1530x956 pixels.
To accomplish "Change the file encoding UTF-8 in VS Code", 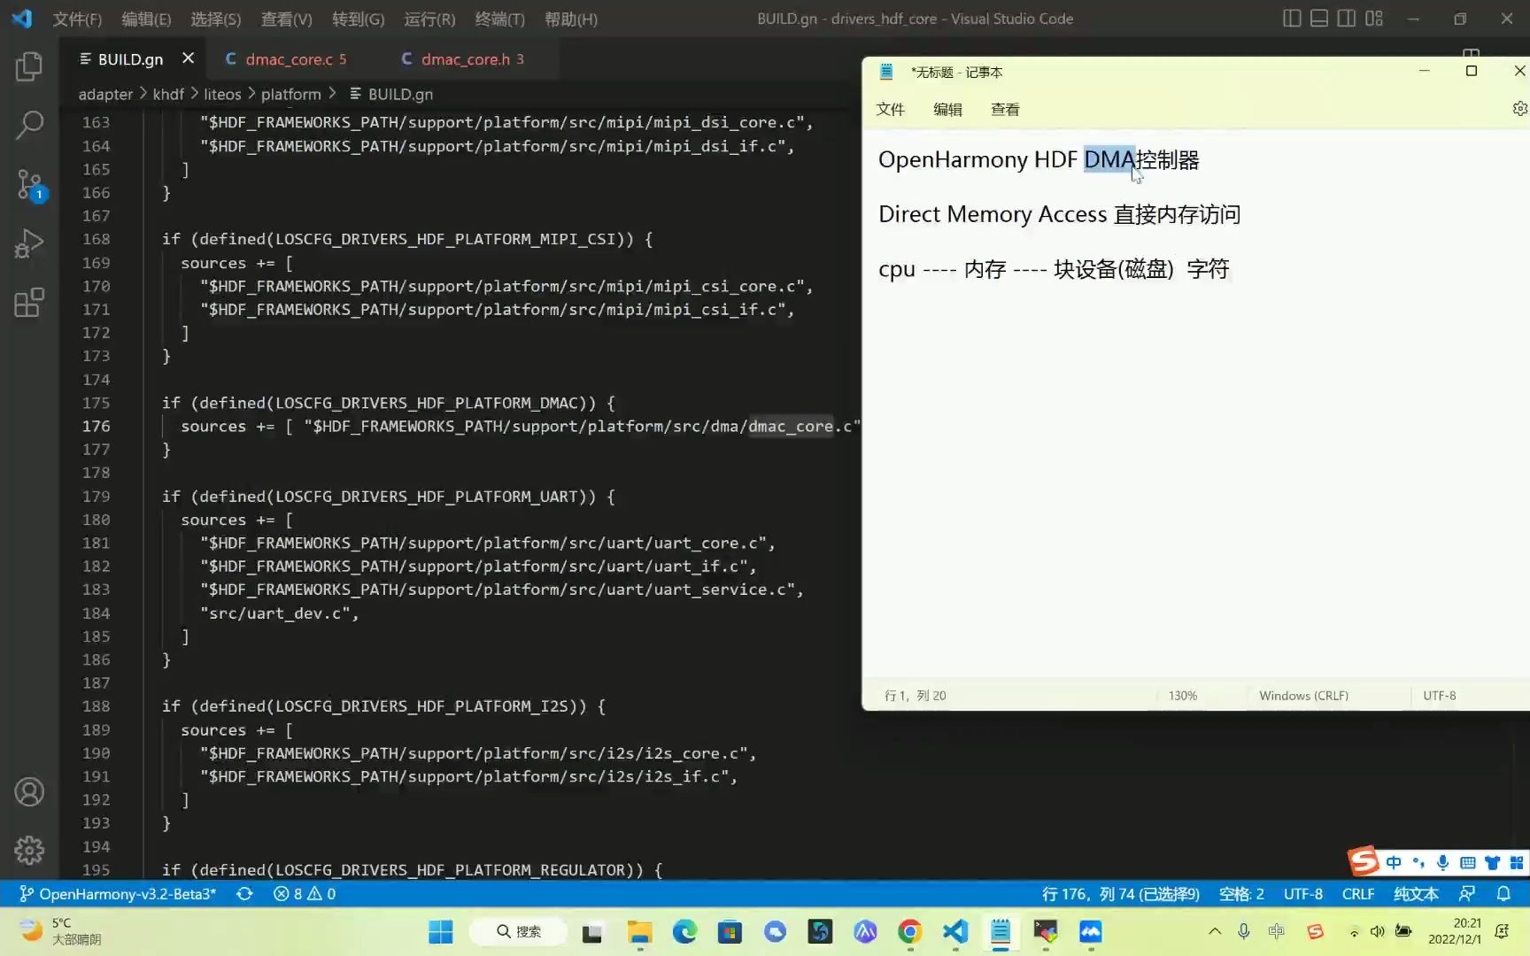I will click(1303, 894).
